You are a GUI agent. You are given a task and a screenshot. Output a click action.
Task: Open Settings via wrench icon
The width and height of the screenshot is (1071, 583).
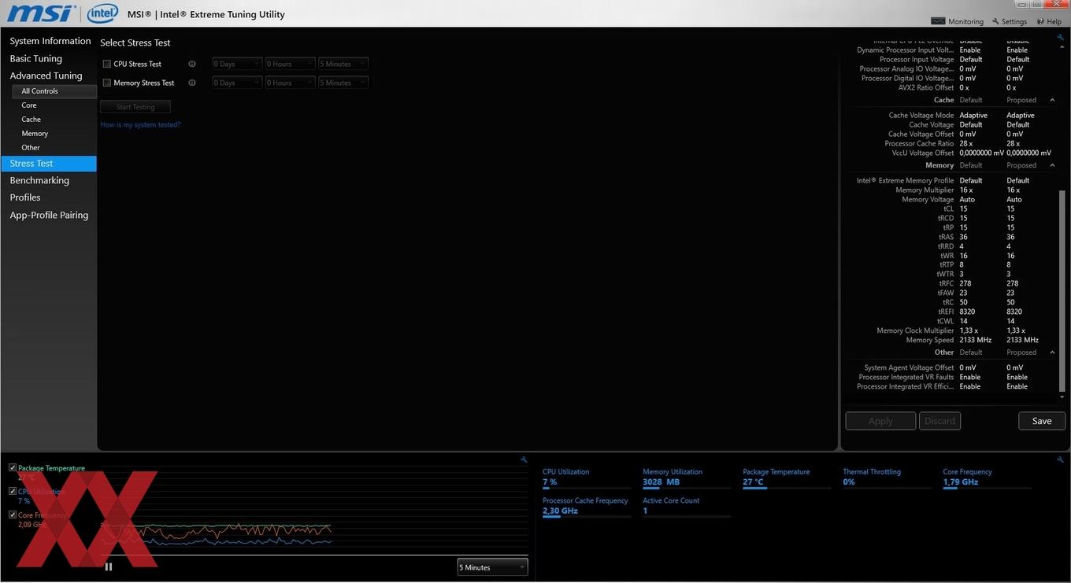(995, 21)
